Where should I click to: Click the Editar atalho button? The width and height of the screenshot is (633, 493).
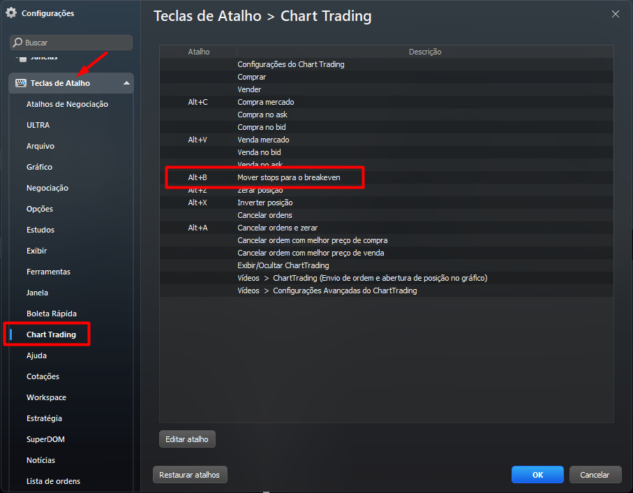coord(187,439)
